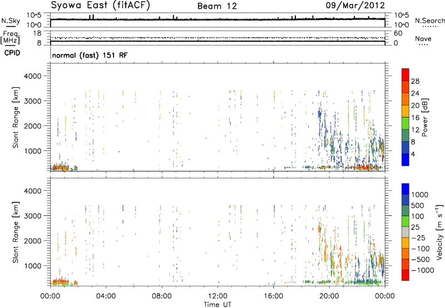
Task: Select bright blue top segment of Velocity colorbar
Action: click(406, 189)
